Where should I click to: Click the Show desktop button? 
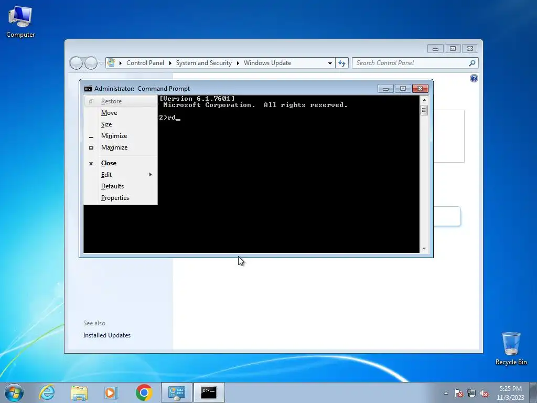tap(533, 393)
